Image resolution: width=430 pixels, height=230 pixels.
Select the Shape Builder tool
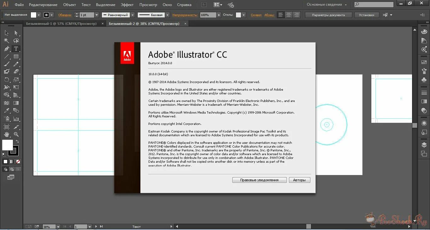[x=7, y=95]
